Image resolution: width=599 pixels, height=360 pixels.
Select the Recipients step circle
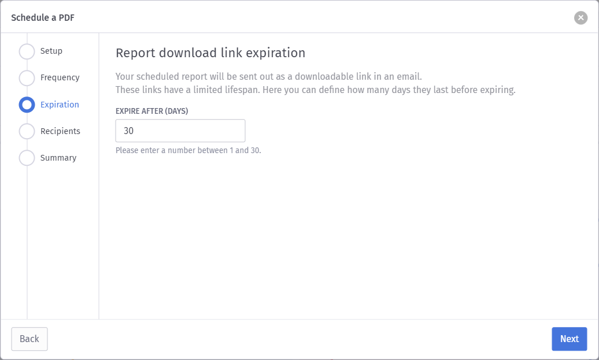coord(27,131)
